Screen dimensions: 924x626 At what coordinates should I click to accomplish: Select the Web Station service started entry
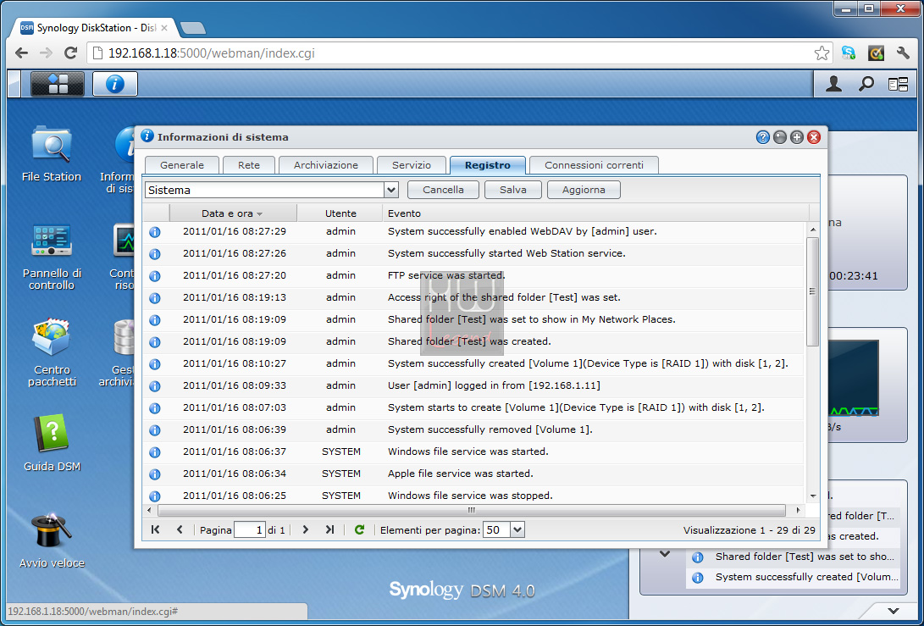click(x=473, y=253)
